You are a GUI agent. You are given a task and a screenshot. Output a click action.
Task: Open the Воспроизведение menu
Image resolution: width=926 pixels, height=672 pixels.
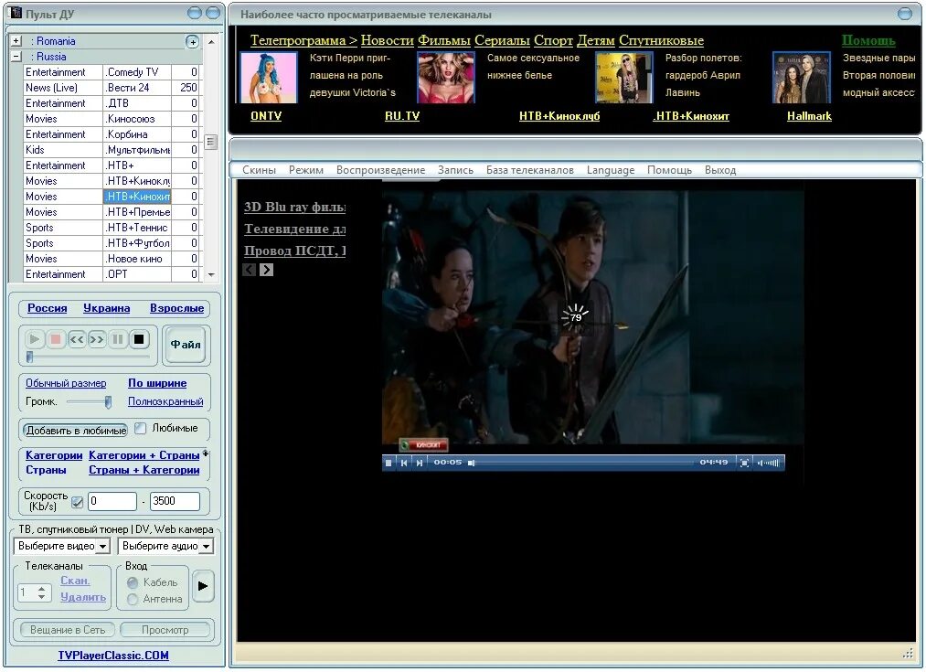(380, 170)
